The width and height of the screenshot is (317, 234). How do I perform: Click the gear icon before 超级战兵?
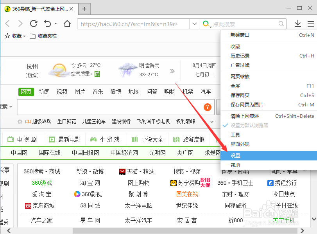[x=20, y=122]
